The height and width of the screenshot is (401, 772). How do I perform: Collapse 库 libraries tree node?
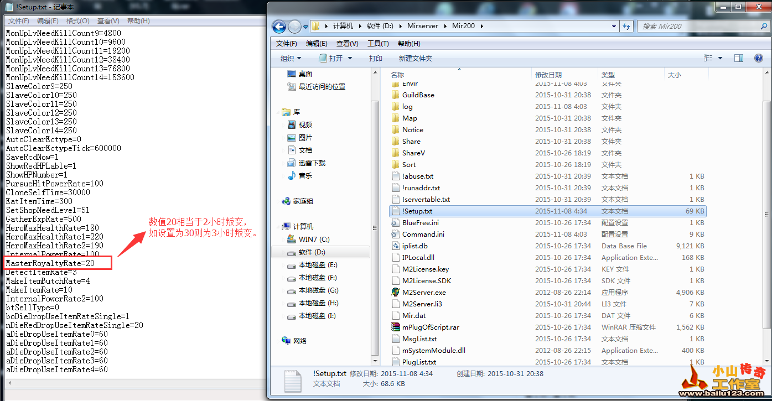(277, 112)
